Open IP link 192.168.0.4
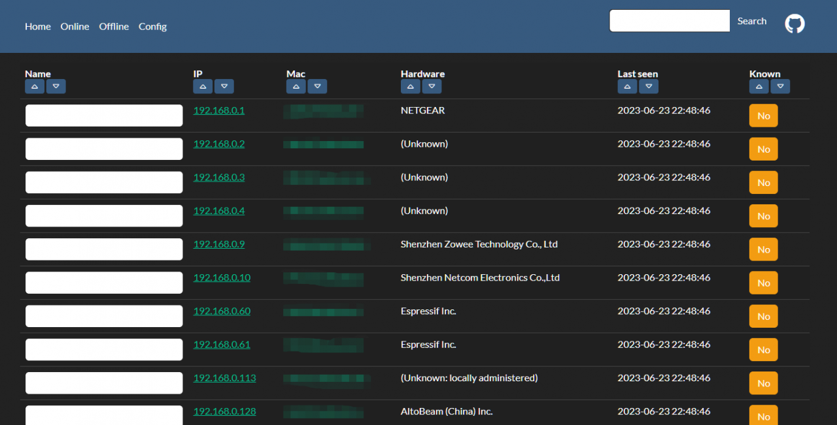837x425 pixels. (219, 211)
